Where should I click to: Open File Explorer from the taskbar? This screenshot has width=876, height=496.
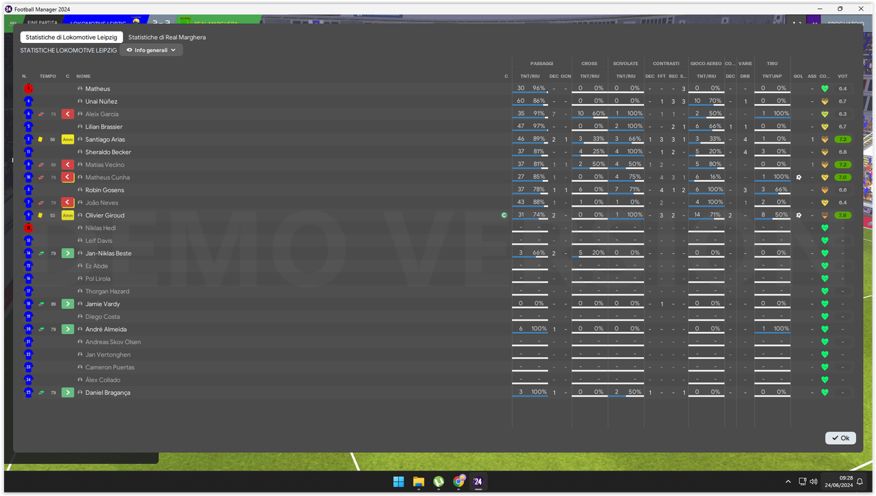[x=418, y=482]
